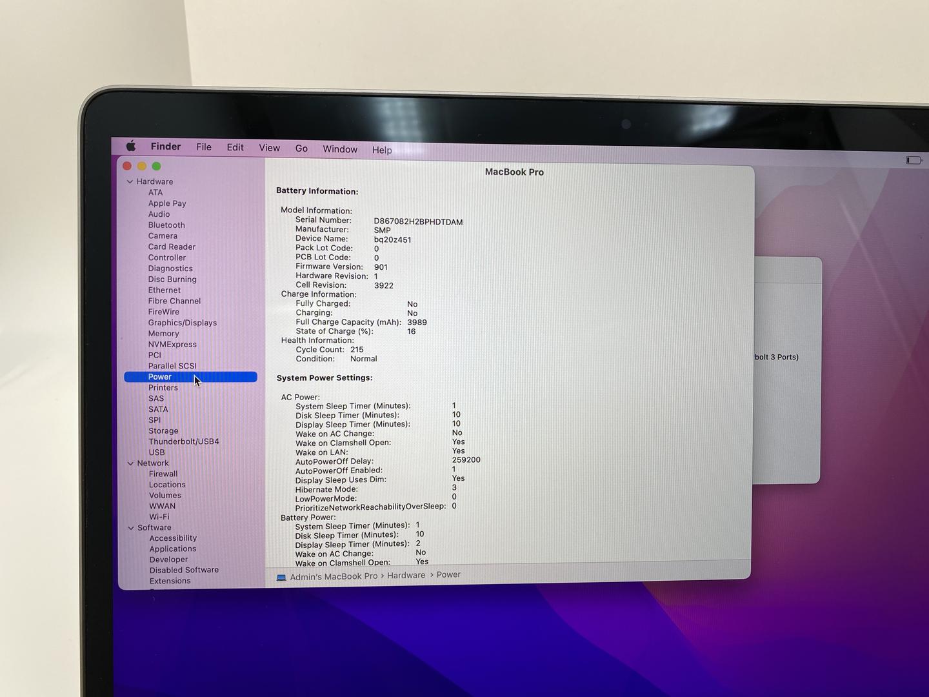Click the AutoPowerOff Delay value 259200
The image size is (929, 697).
pos(466,460)
